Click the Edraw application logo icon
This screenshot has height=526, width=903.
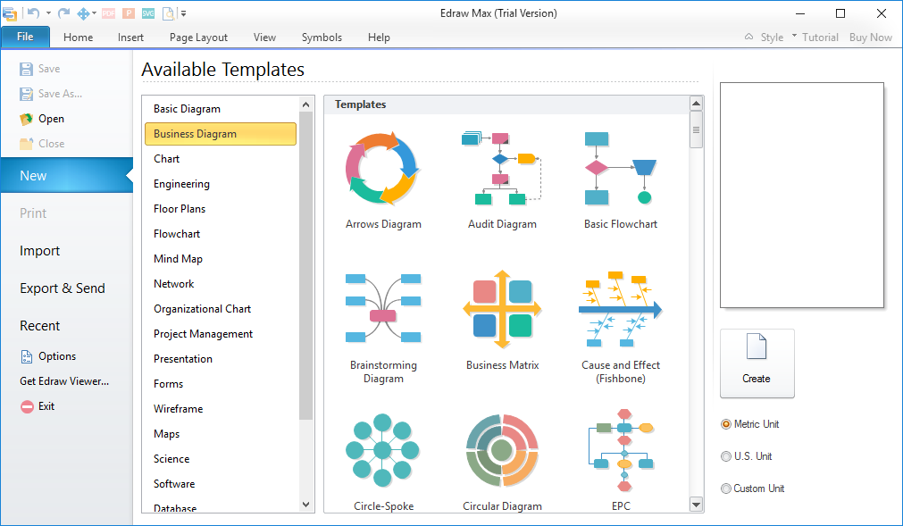tap(10, 13)
